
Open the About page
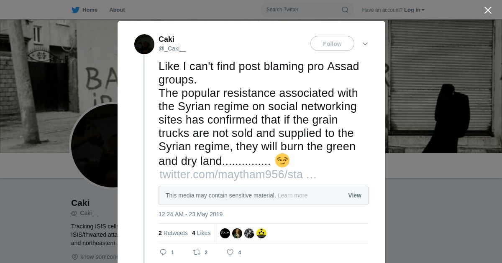[x=117, y=10]
